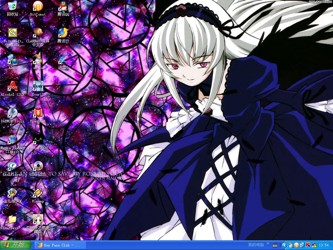Launch the BitComet desktop shortcut
This screenshot has width=333, height=250.
[x=38, y=8]
